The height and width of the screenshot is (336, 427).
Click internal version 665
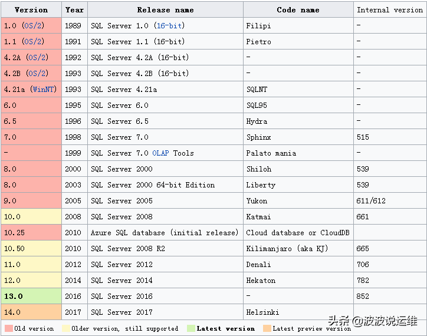tap(363, 249)
